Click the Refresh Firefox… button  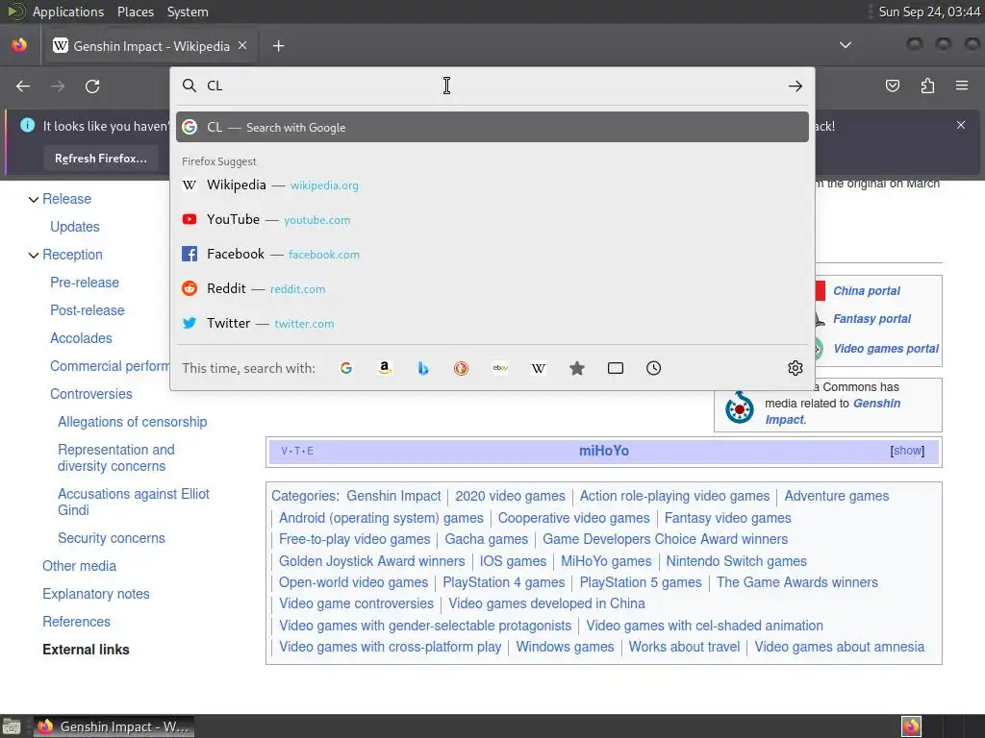coord(100,159)
